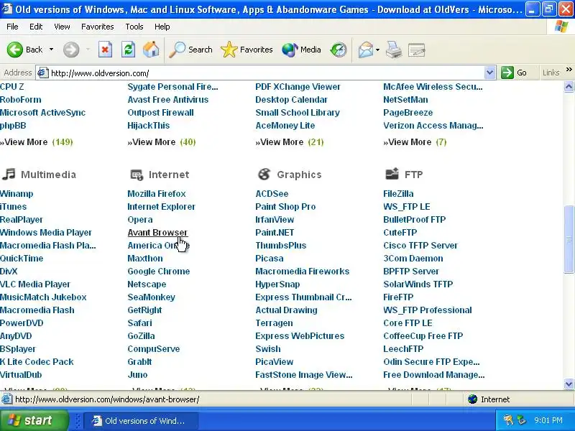
Task: Open the Back button history dropdown arrow
Action: click(x=51, y=50)
